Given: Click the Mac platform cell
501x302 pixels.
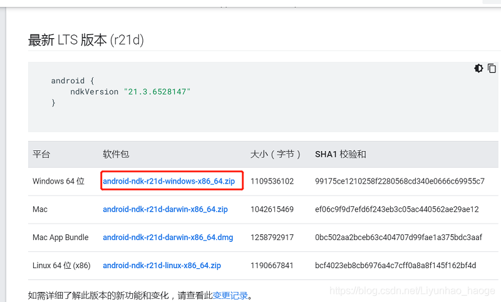Looking at the screenshot, I should [x=40, y=209].
